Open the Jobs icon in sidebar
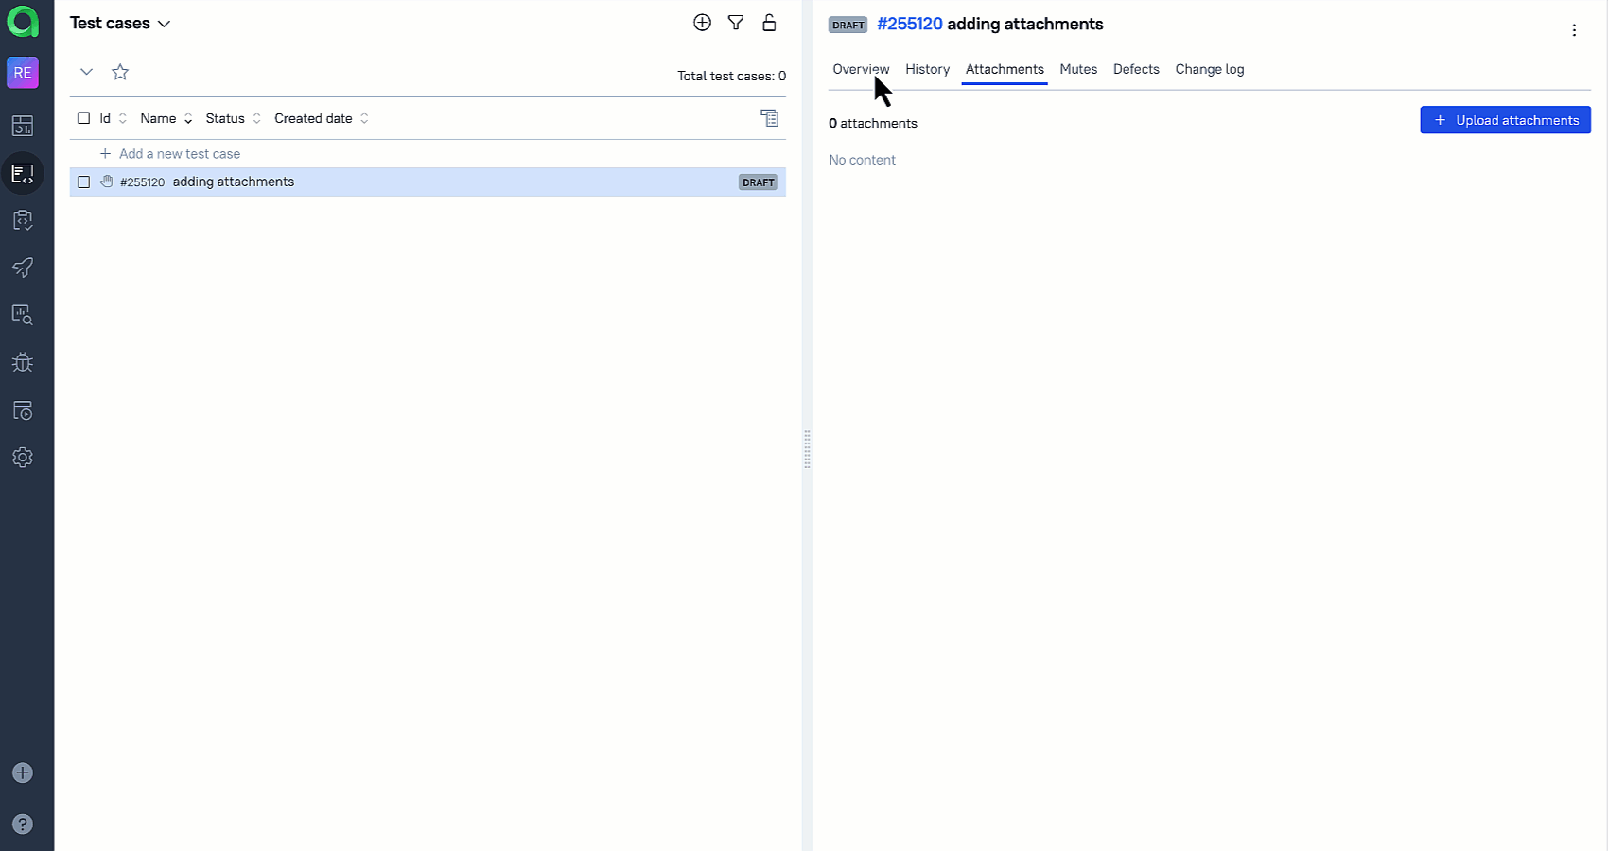The image size is (1608, 851). pos(23,409)
